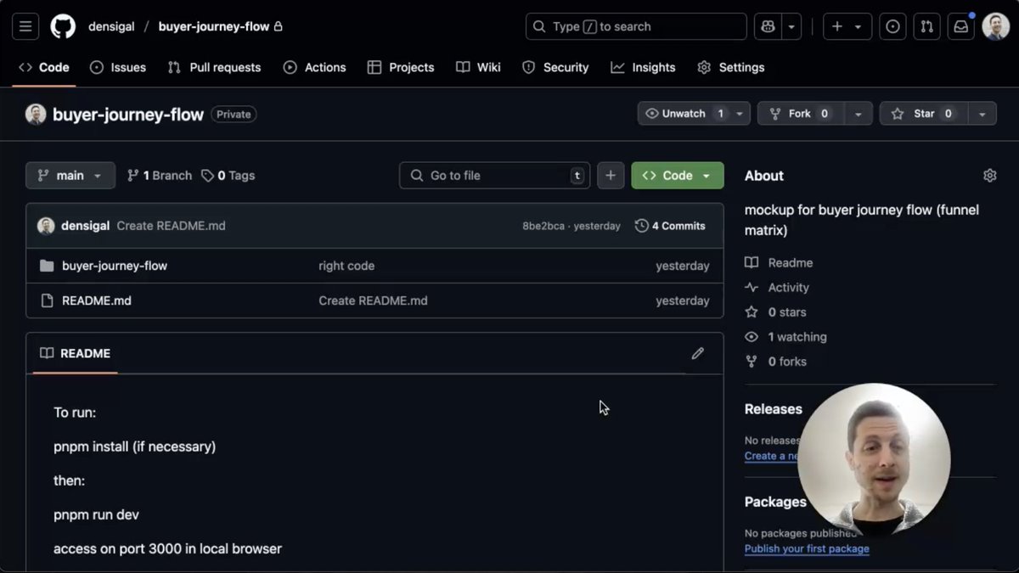Focus the Go to file field
This screenshot has width=1019, height=573.
pyautogui.click(x=494, y=176)
